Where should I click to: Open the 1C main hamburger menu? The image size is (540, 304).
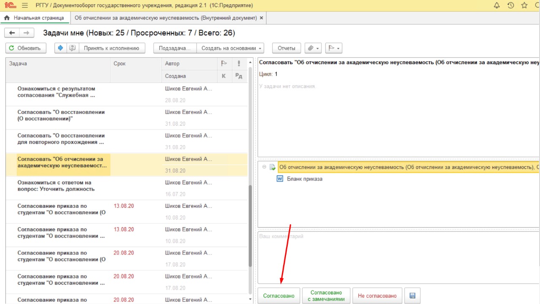(25, 5)
